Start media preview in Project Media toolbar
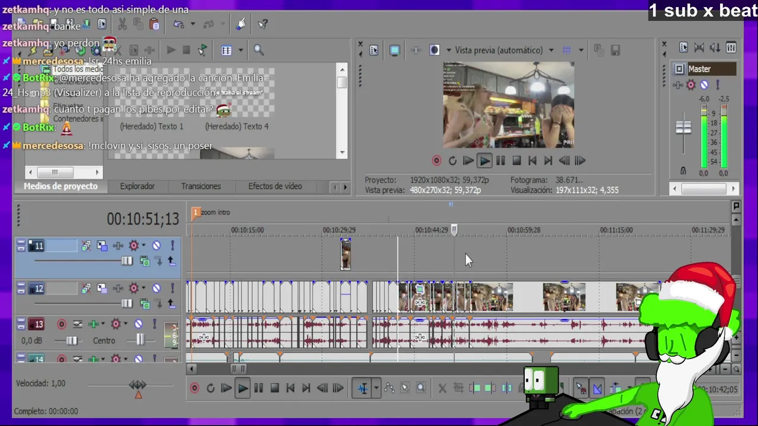The image size is (758, 426). tap(171, 50)
